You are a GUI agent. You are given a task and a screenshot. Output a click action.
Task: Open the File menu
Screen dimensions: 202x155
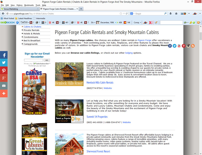tap(2, 5)
